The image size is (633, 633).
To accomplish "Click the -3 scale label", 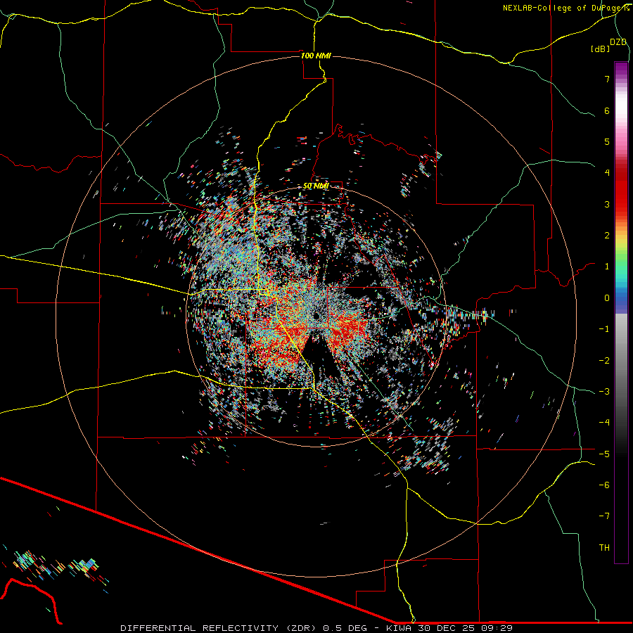I will tap(604, 392).
